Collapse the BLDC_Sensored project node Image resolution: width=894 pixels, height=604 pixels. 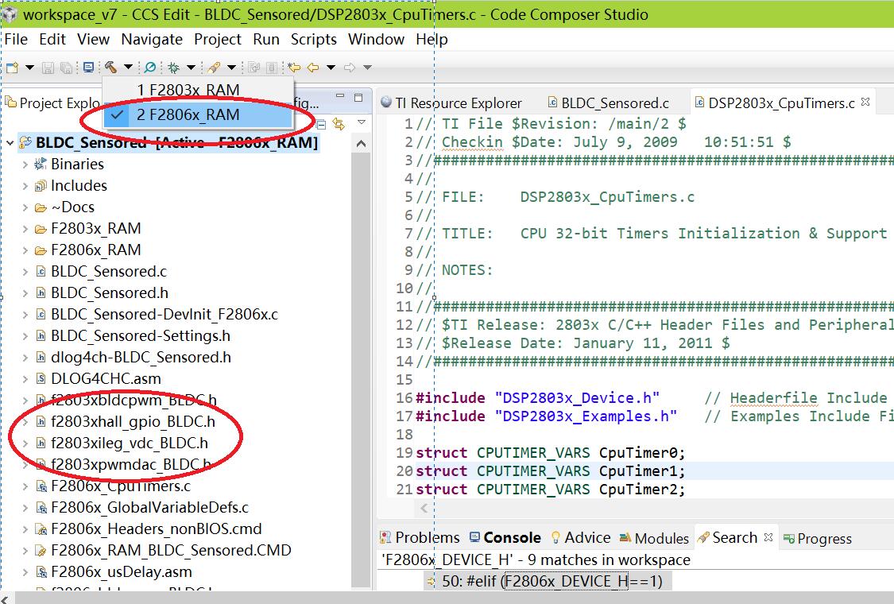click(x=10, y=142)
